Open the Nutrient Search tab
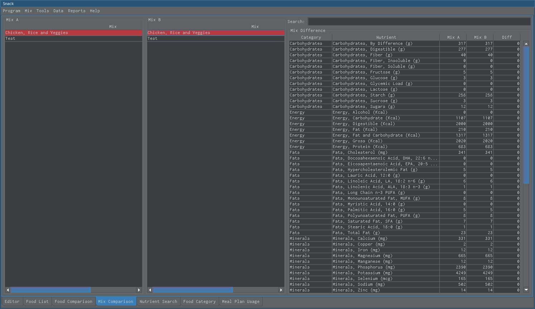The image size is (535, 309). pos(158,301)
